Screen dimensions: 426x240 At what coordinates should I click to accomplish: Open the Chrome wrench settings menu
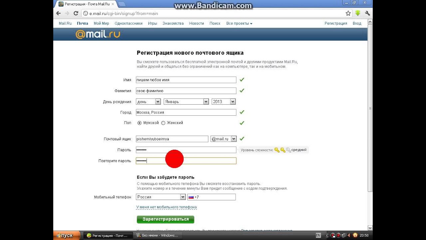pos(367,13)
